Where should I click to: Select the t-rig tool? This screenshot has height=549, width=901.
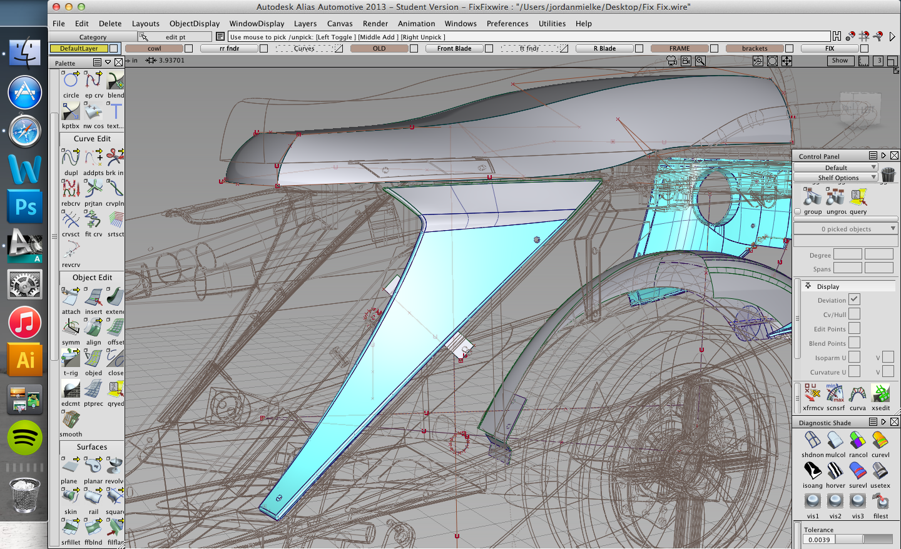point(71,358)
